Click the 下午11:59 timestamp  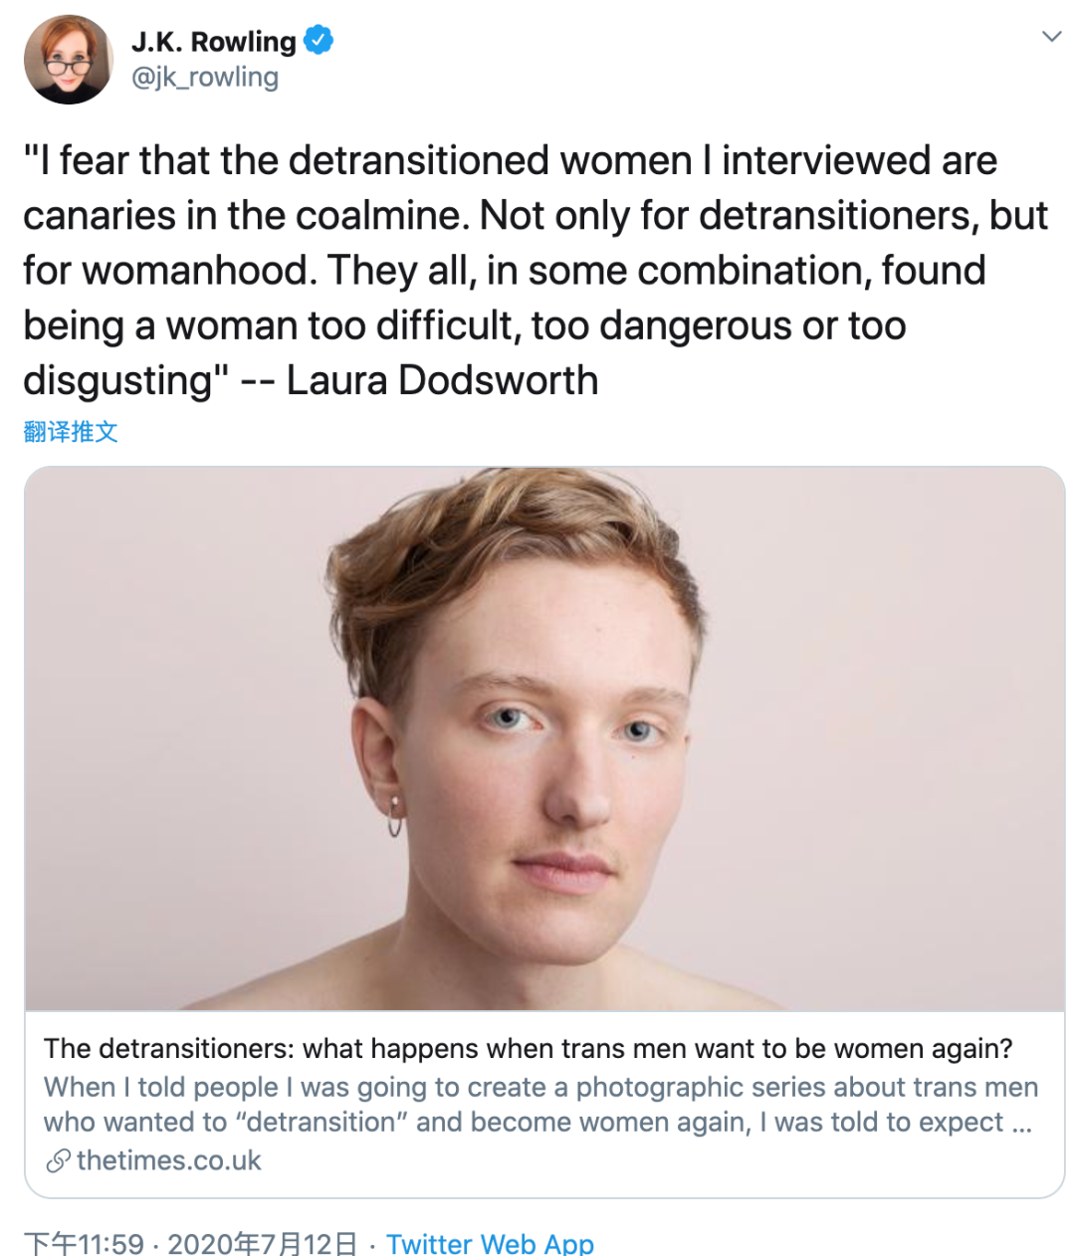(x=84, y=1243)
